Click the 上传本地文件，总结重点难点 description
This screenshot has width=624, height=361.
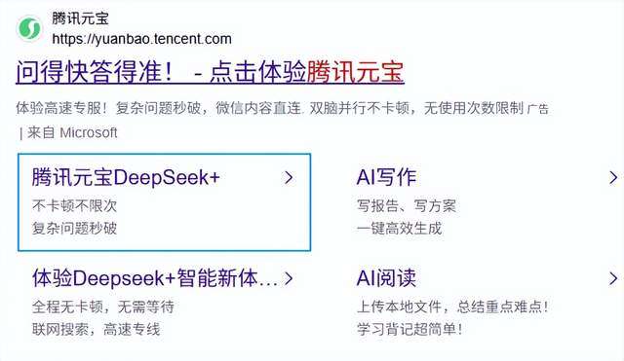[x=452, y=307]
